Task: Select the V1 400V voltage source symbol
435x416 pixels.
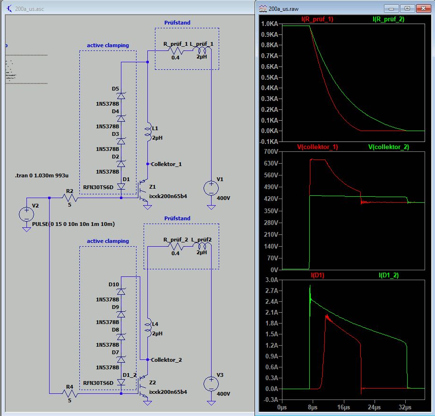Action: coord(211,189)
